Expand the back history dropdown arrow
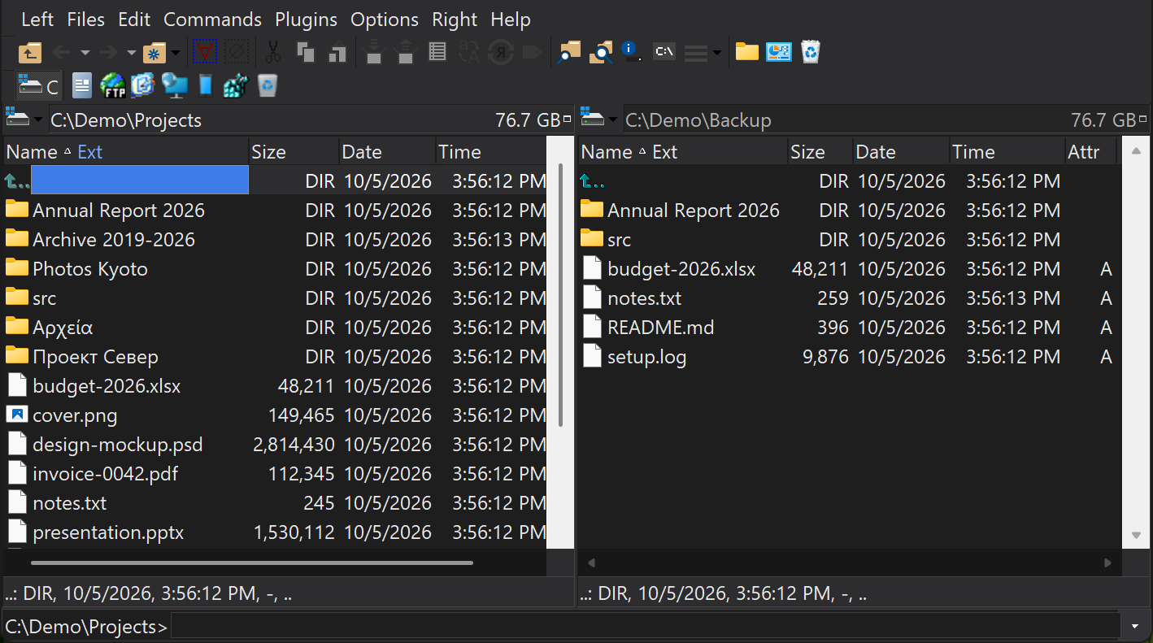Image resolution: width=1153 pixels, height=643 pixels. tap(85, 54)
